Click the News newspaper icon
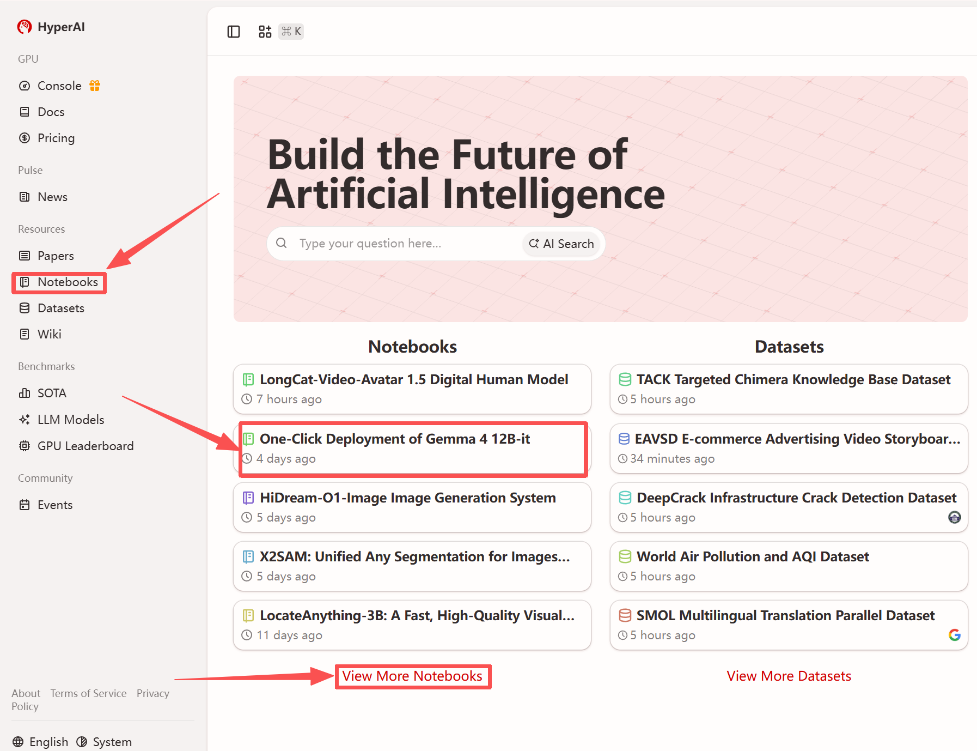The image size is (977, 751). click(x=25, y=197)
